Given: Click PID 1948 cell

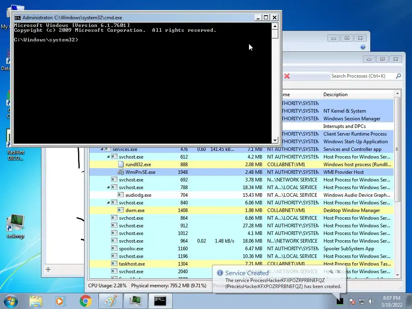Looking at the screenshot, I should (x=183, y=172).
